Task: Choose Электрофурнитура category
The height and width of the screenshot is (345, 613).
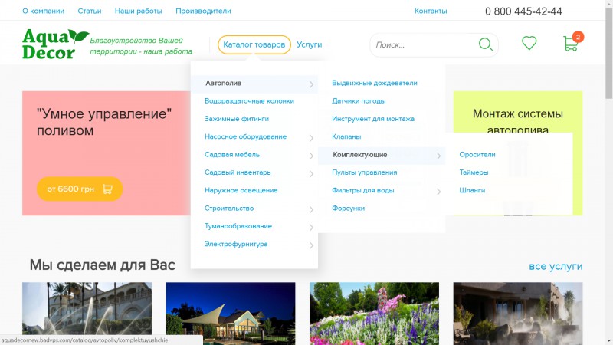Action: tap(236, 244)
